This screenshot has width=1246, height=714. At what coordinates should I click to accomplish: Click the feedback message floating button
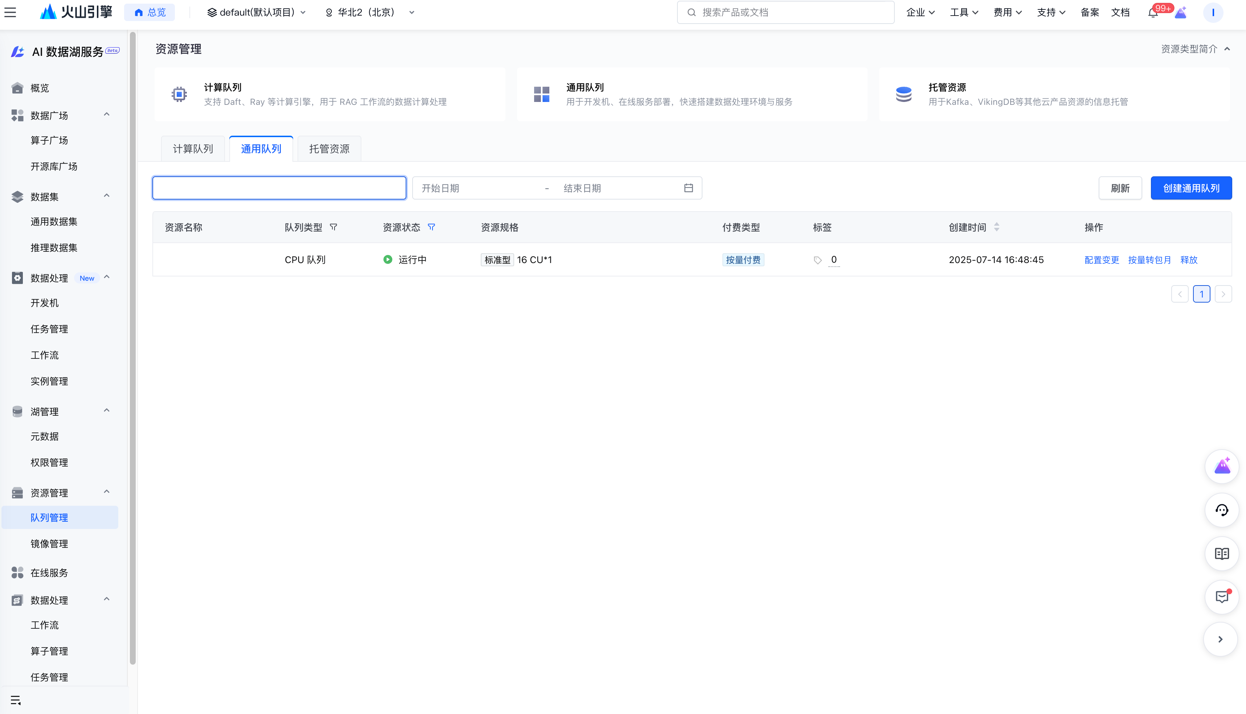tap(1221, 597)
